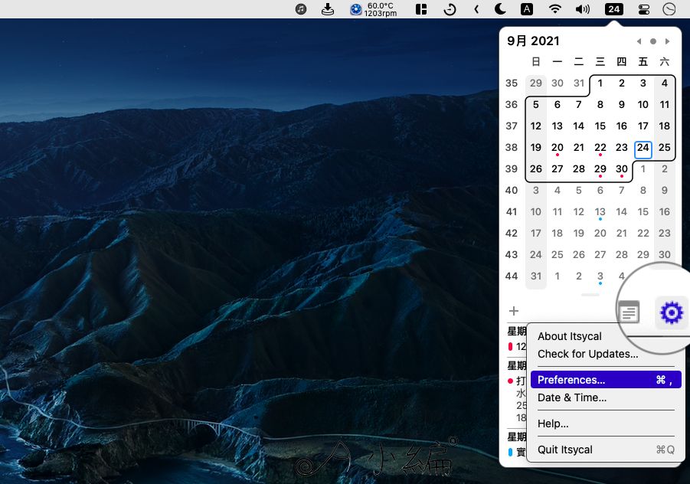Open Date & Time… menu item
The height and width of the screenshot is (484, 690).
tap(572, 397)
